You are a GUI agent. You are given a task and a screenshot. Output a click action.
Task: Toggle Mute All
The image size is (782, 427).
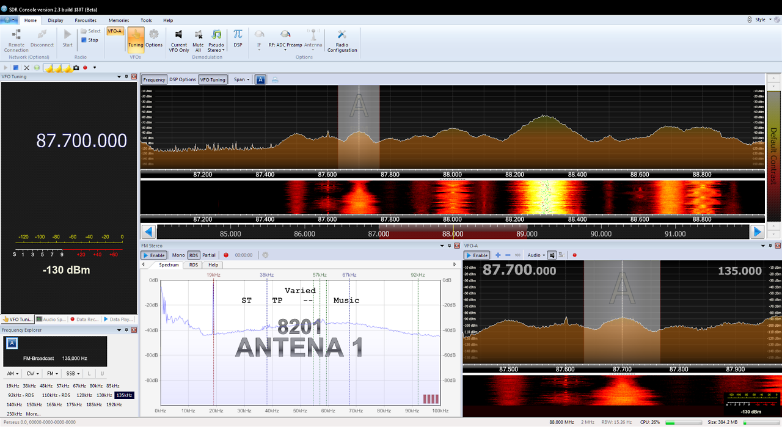(198, 40)
